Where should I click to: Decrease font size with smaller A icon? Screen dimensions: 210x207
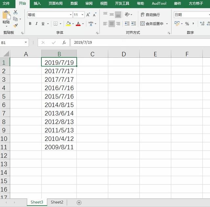coord(94,15)
